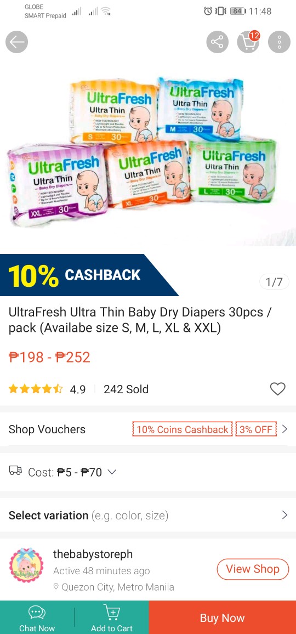Image resolution: width=296 pixels, height=634 pixels.
Task: Expand Shop Vouchers chevron
Action: pyautogui.click(x=284, y=429)
